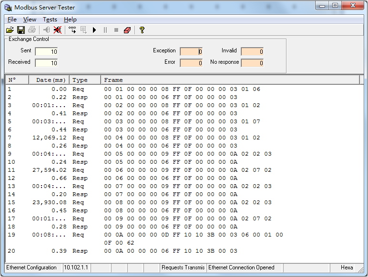Click the request configuration icon
The image size is (368, 277).
pos(72,30)
